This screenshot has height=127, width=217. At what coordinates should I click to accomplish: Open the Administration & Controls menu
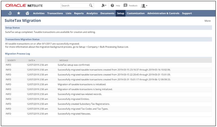point(163,13)
